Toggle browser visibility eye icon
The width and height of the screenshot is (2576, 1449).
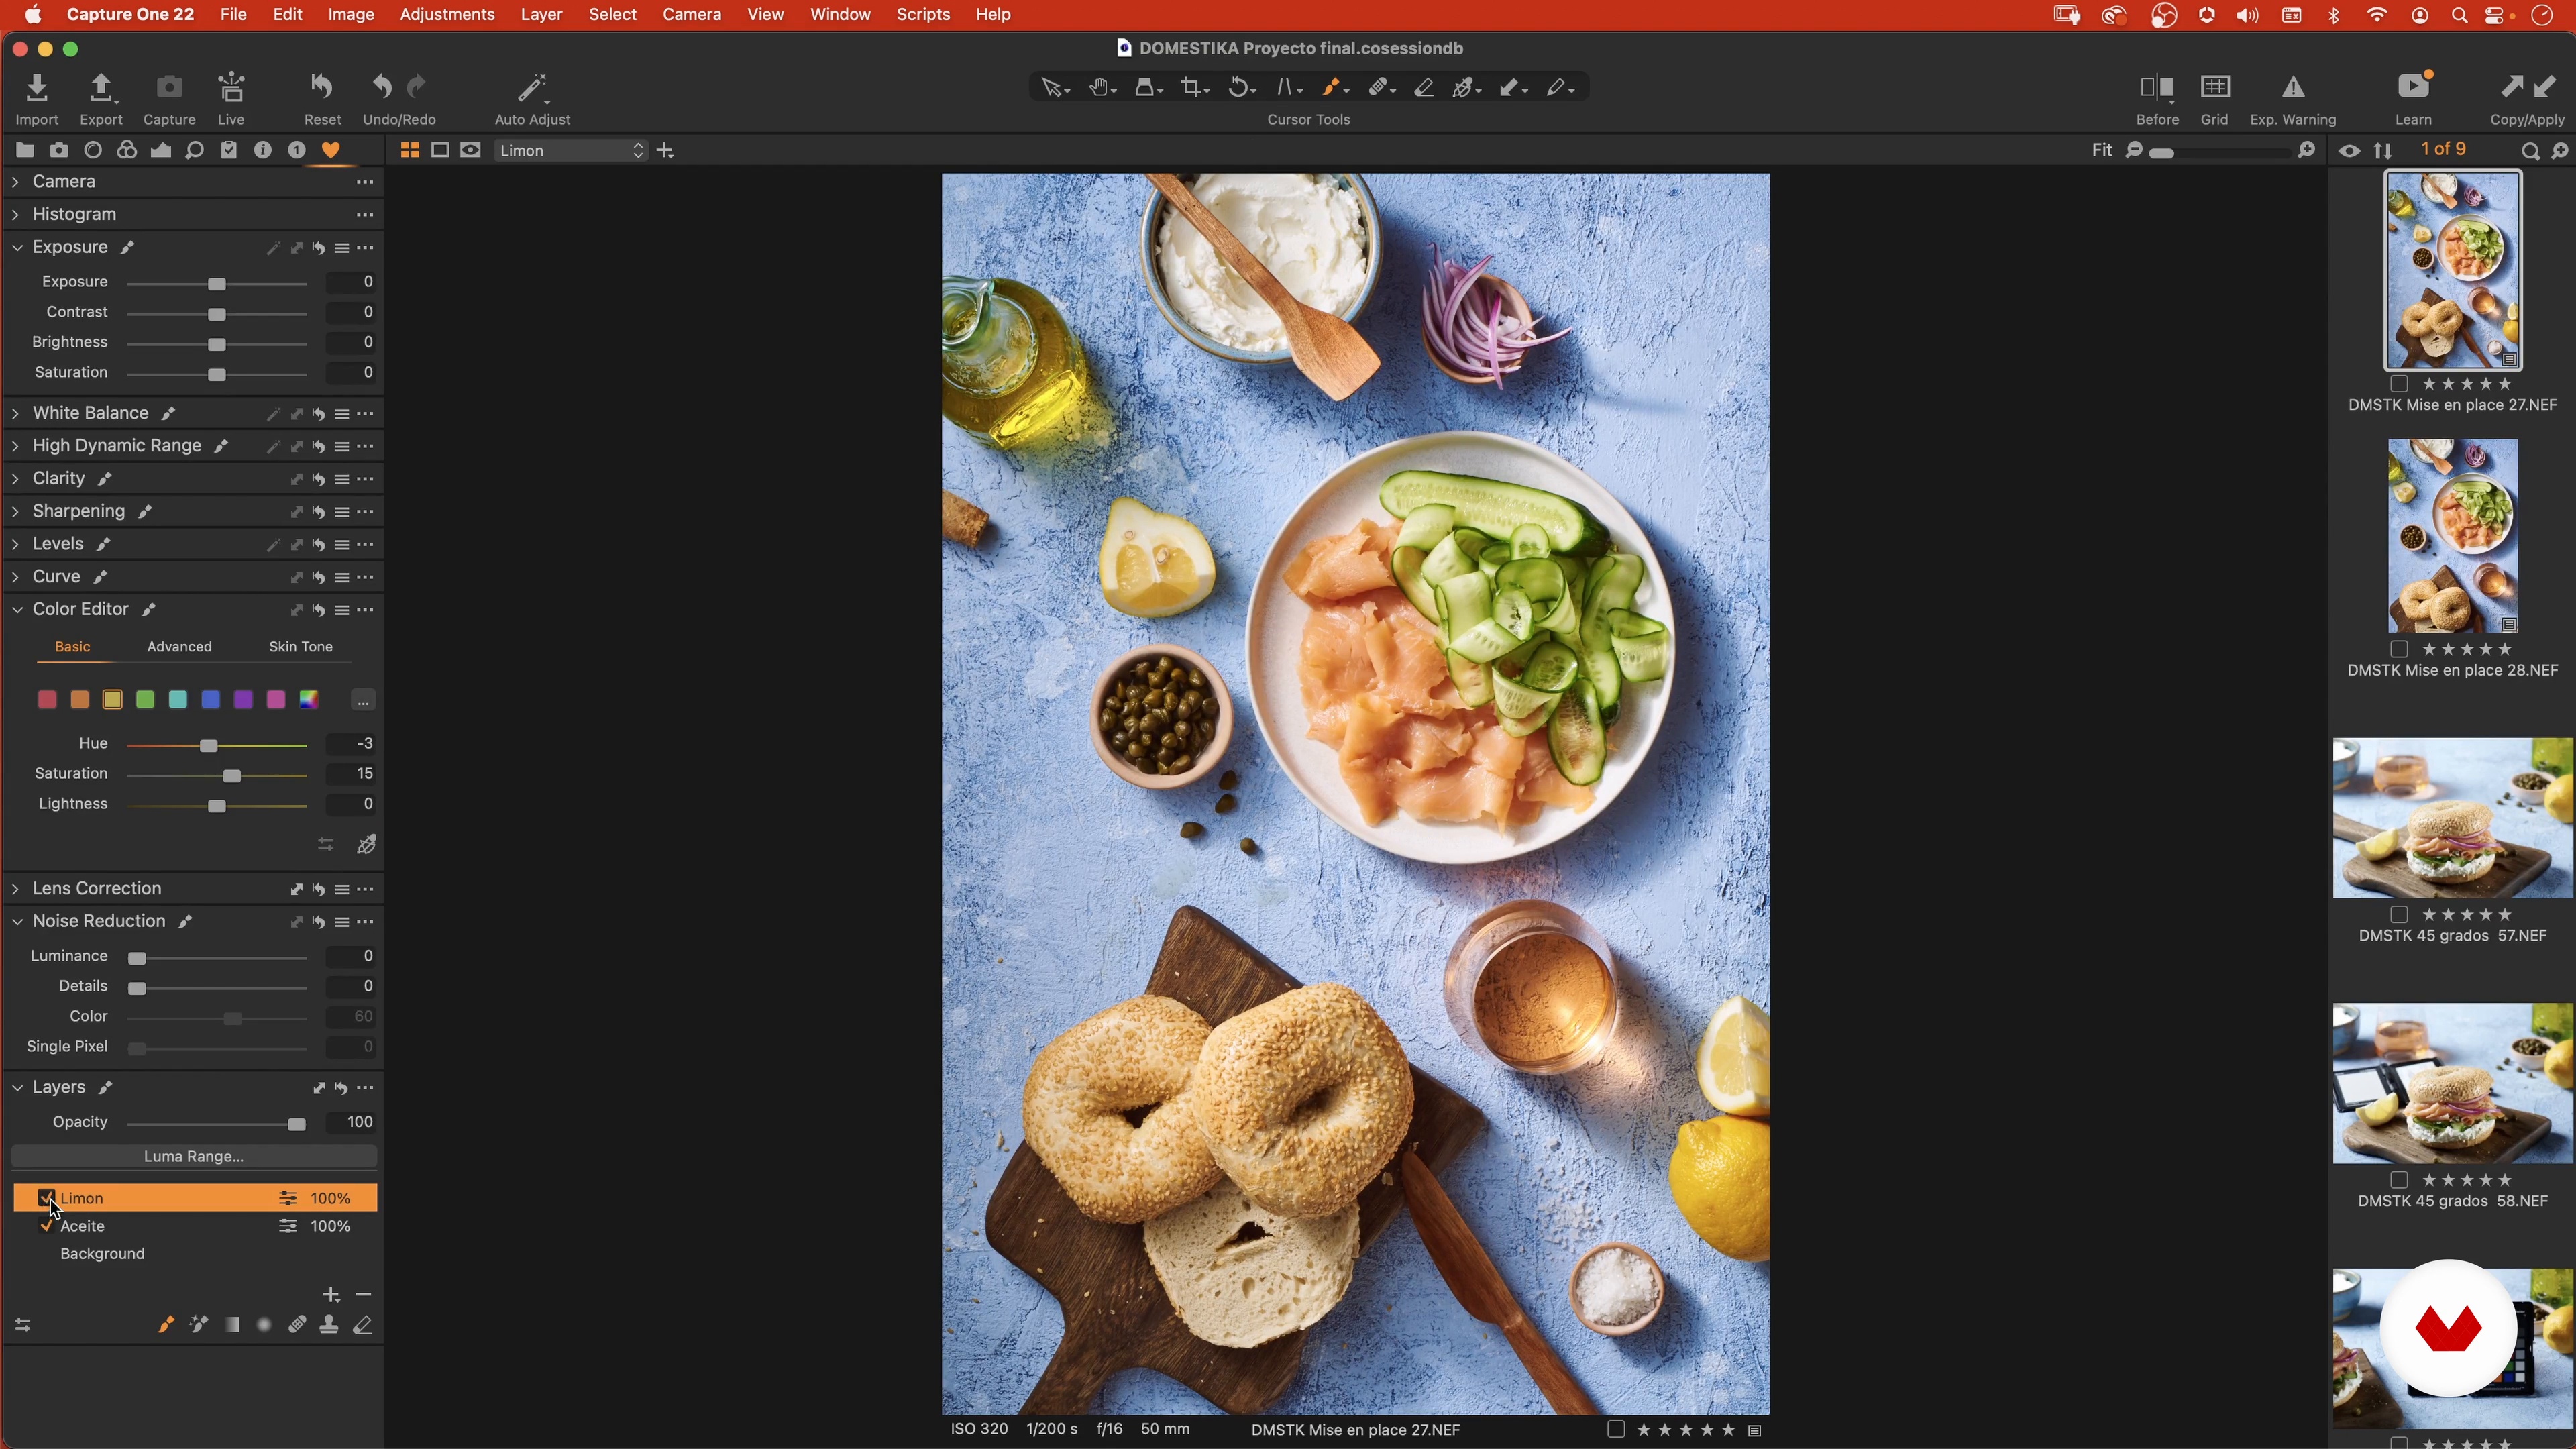point(2349,151)
